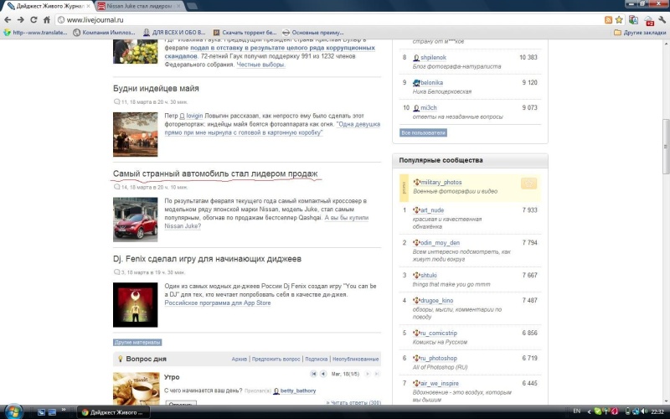The height and width of the screenshot is (419, 670).
Task: Open the drugoe_kino community
Action: pos(436,300)
